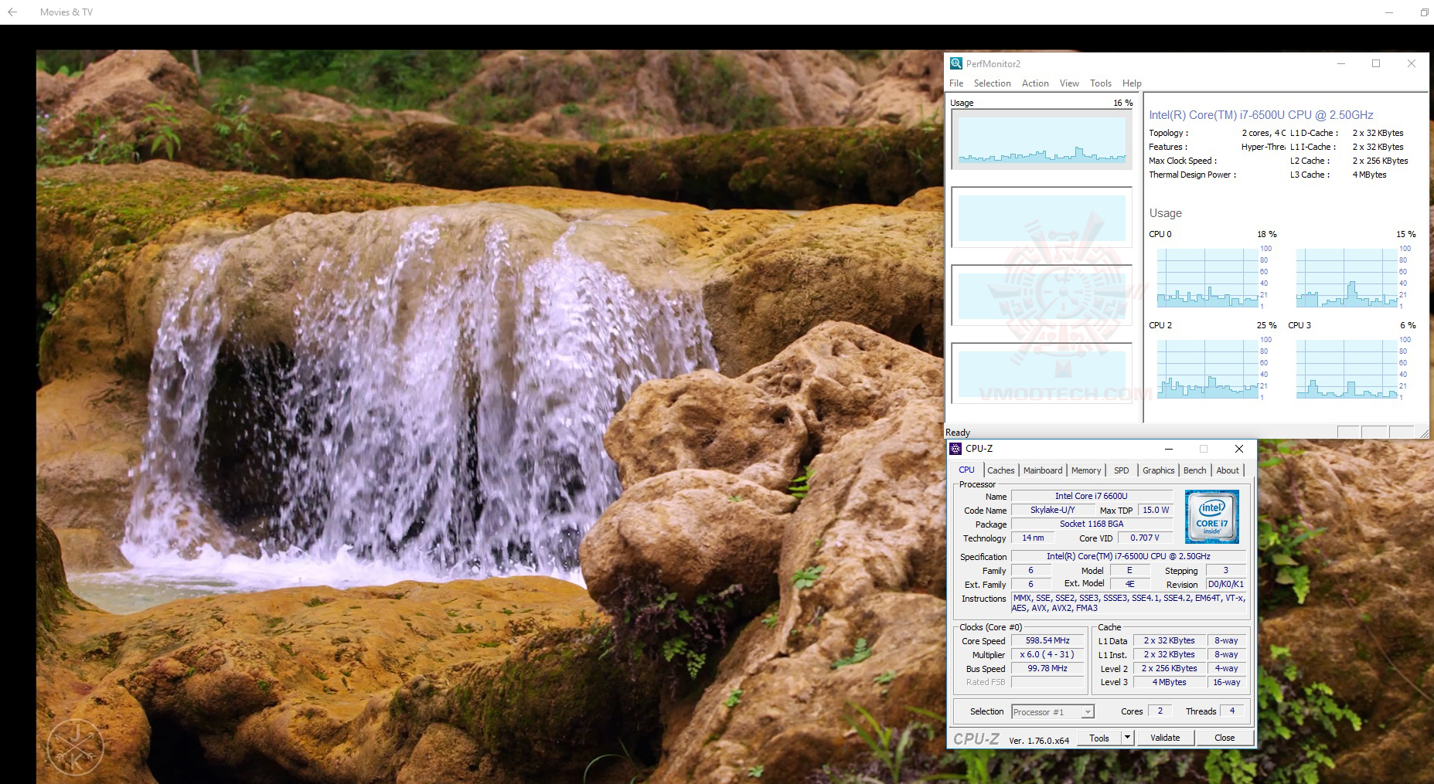This screenshot has width=1434, height=784.
Task: Minimize the CPU-Z window
Action: (1169, 449)
